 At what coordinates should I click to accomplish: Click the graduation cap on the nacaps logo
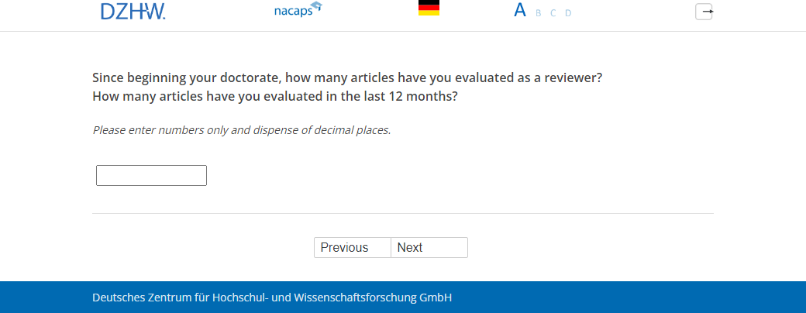click(315, 7)
